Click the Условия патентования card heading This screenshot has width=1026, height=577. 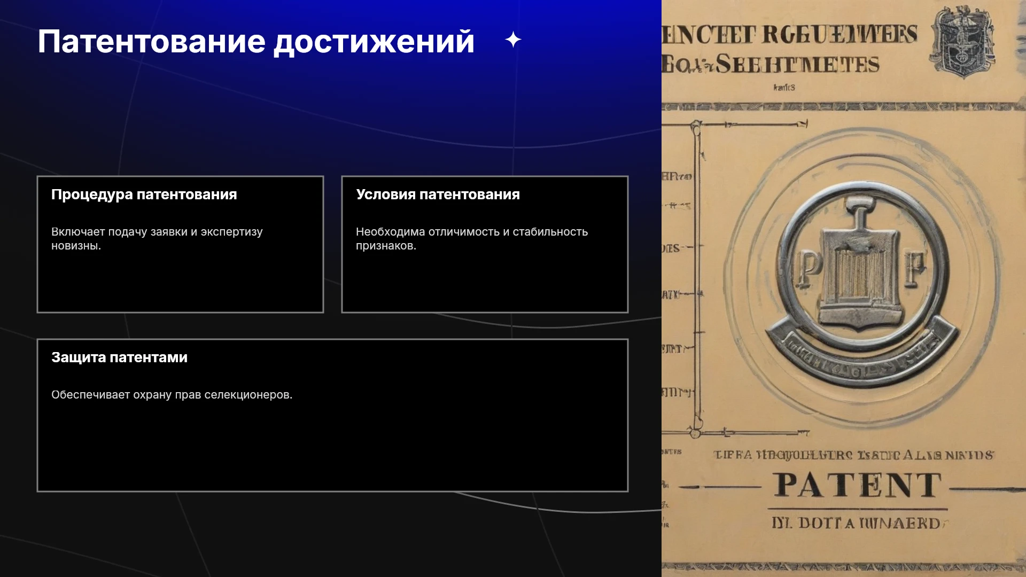438,194
